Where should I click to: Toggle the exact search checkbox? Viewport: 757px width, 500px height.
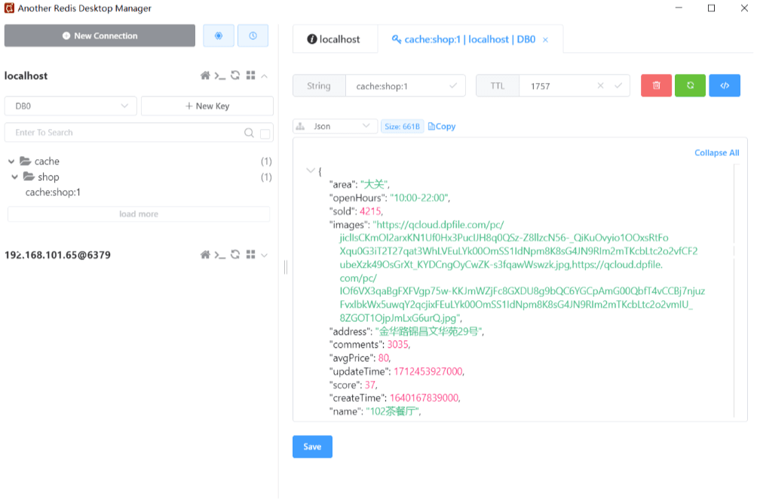tap(265, 133)
